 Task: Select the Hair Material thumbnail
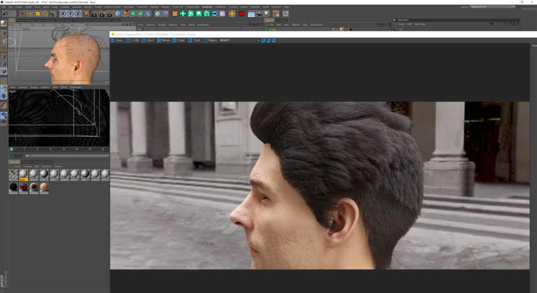(13, 175)
